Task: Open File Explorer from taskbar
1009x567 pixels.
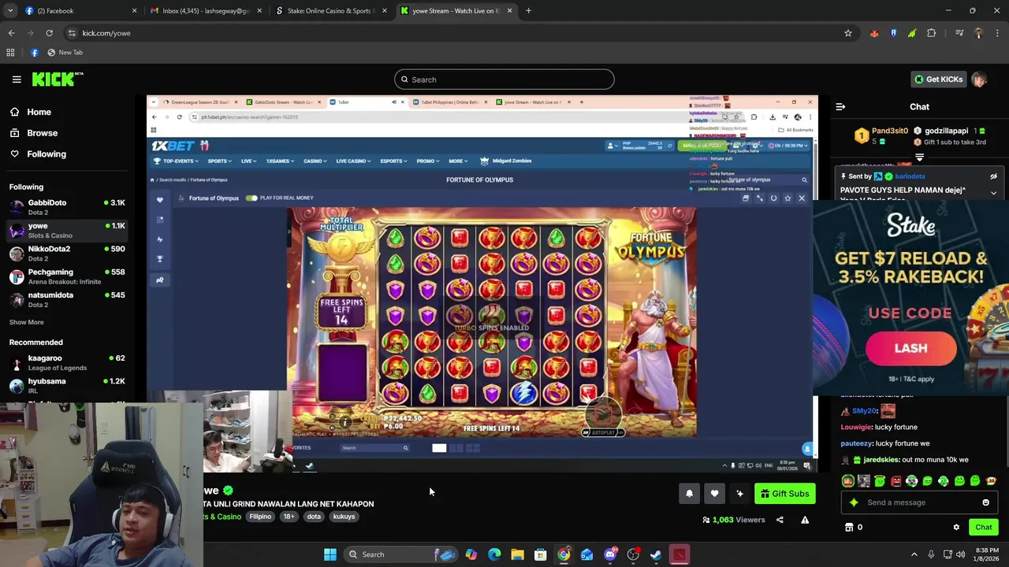Action: [x=517, y=554]
